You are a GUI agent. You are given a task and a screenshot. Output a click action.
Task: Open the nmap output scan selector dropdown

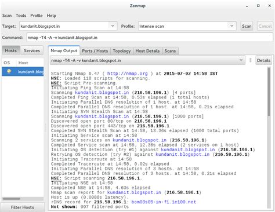[147, 60]
